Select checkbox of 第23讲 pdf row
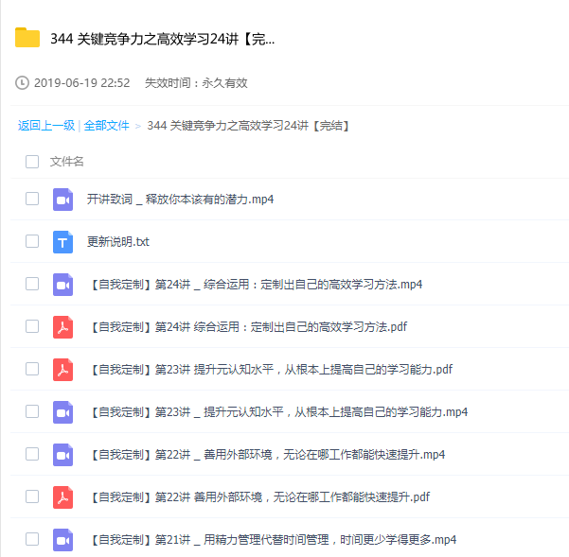 coord(32,369)
